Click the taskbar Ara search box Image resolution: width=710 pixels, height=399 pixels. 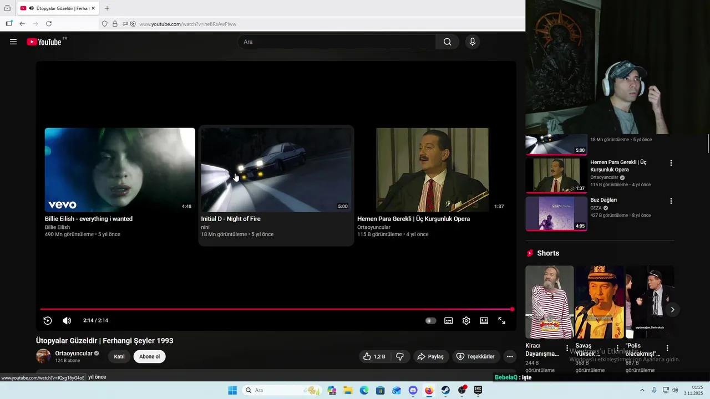coord(281,390)
